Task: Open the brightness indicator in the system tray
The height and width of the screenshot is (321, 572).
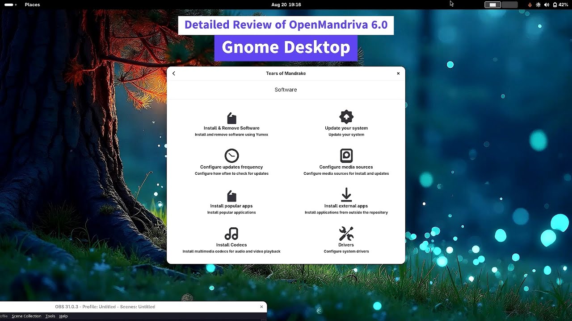Action: pos(538,4)
